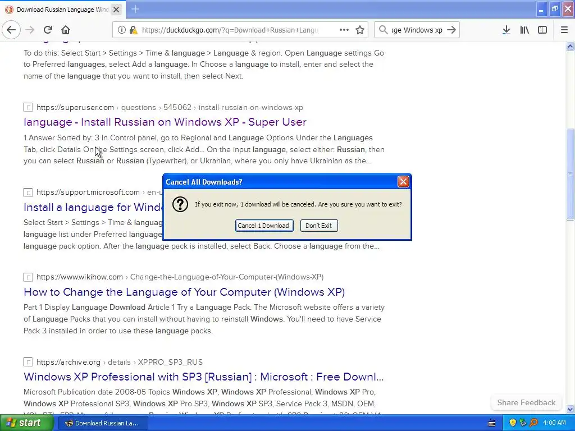
Task: Open the Firefox hamburger menu
Action: coord(564,30)
